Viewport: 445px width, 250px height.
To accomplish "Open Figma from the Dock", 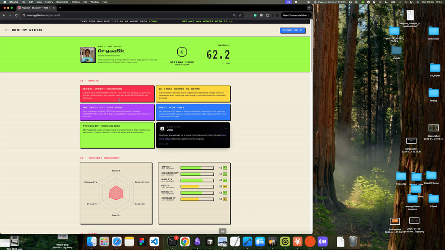I will (x=142, y=241).
